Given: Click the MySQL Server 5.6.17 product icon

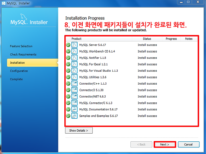Looking at the screenshot, I should (x=74, y=45).
